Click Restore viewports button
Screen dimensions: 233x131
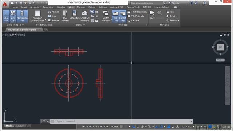(54, 21)
